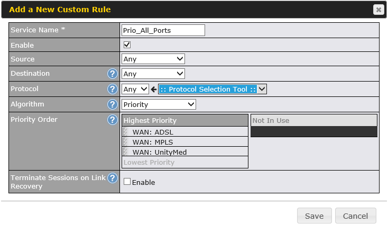Click the Service Name label
The height and width of the screenshot is (232, 388).
pyautogui.click(x=38, y=30)
